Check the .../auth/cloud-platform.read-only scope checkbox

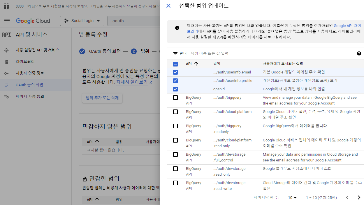175,140
